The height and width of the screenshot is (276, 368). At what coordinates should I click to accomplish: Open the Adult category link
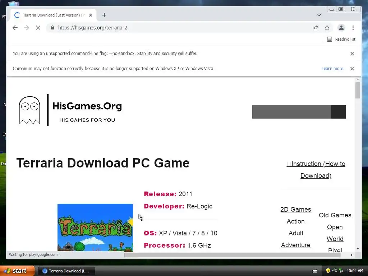[x=296, y=233]
